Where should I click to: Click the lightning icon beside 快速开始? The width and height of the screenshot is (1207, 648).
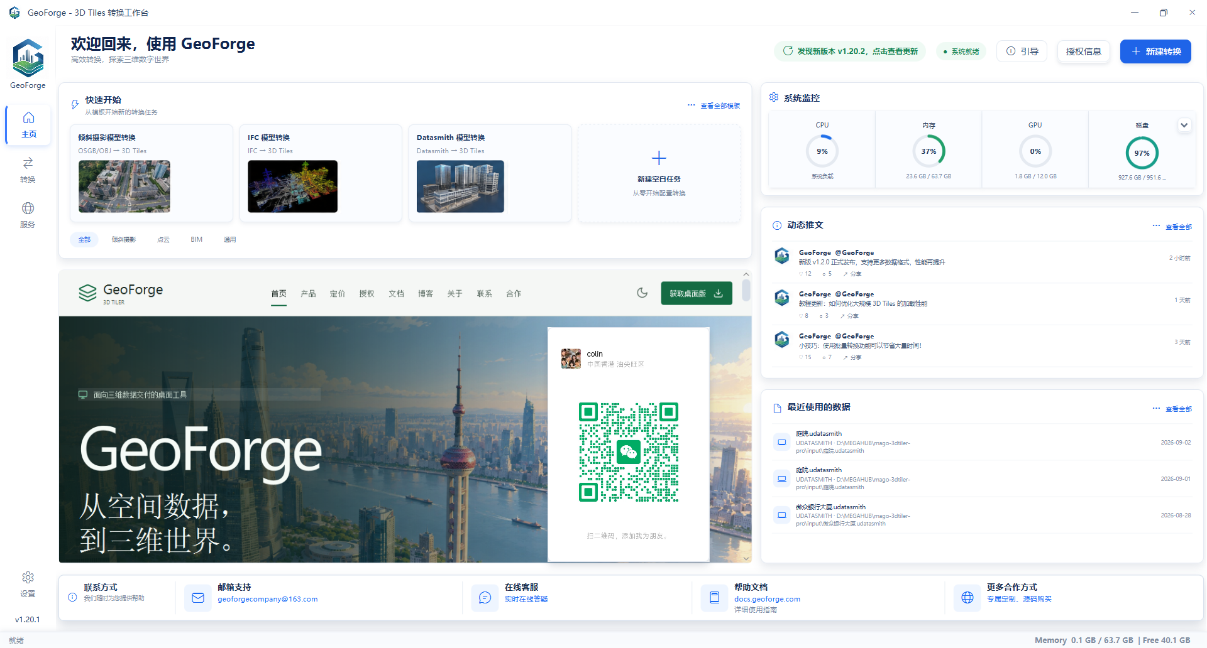[x=75, y=104]
